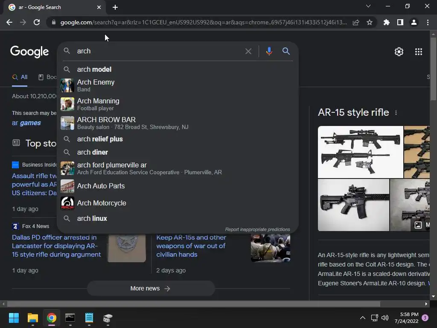Click the Keep AR-15s story thumbnail
The image size is (437, 328).
coord(270,248)
